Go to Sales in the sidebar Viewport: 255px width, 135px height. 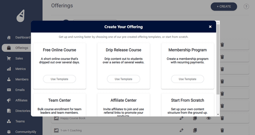[19, 59]
